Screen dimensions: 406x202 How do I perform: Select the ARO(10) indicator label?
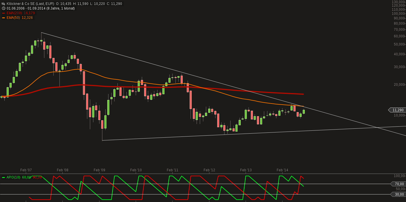(13, 177)
